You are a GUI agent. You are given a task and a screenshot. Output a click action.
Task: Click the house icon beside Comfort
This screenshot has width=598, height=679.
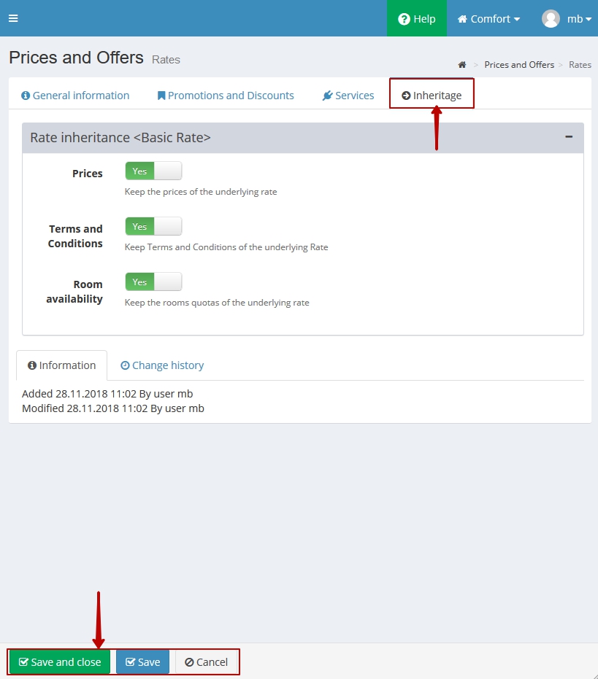tap(462, 19)
